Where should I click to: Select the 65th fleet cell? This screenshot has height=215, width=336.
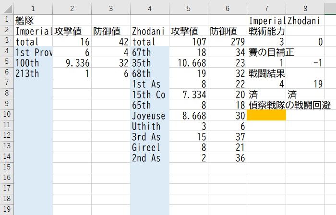[x=150, y=105]
